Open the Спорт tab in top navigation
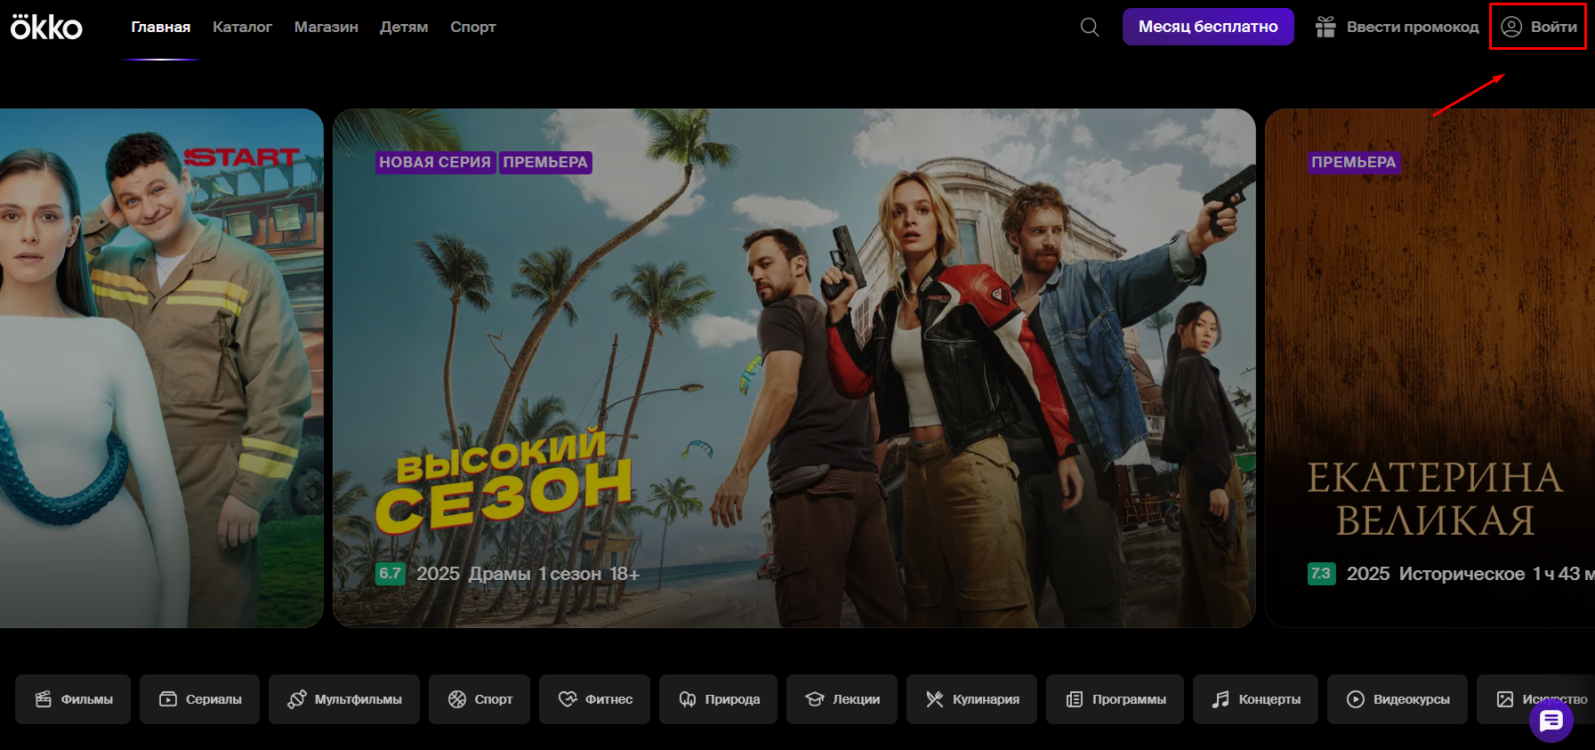Image resolution: width=1595 pixels, height=750 pixels. click(473, 27)
